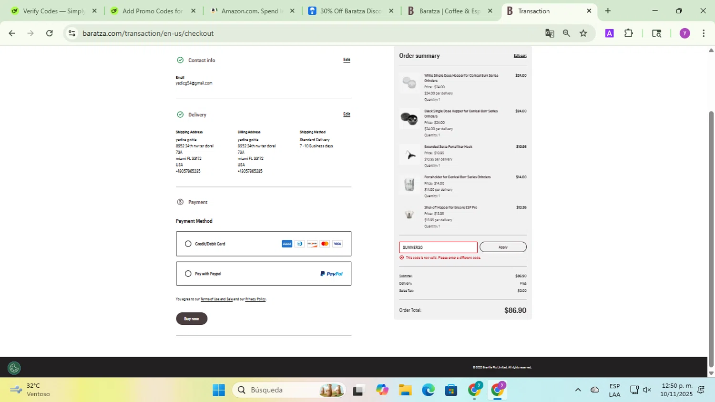Open the Windows Start menu

click(219, 390)
